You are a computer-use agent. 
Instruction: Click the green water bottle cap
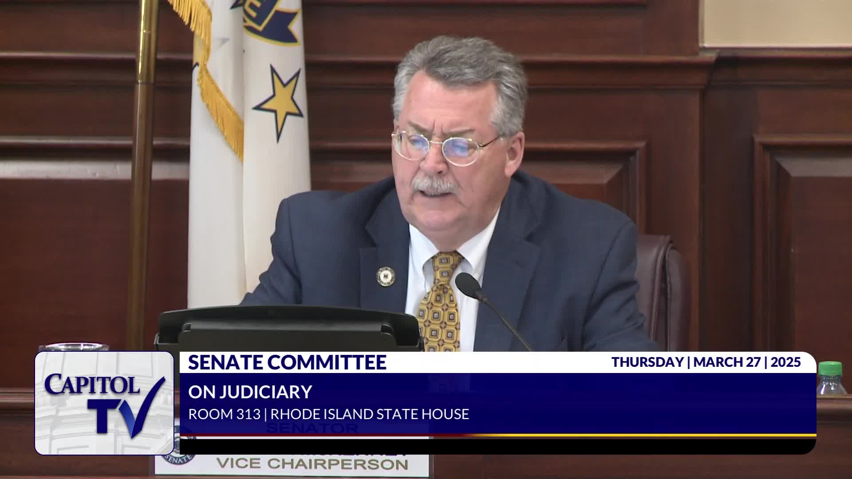click(x=830, y=369)
